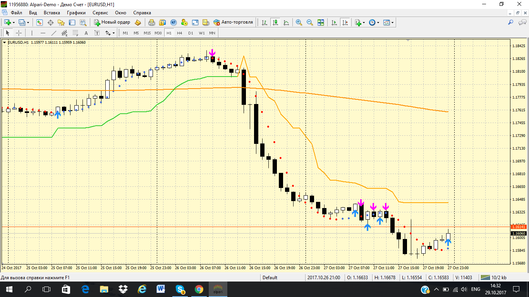This screenshot has width=529, height=297.
Task: Open the search magnifier icon
Action: (511, 22)
